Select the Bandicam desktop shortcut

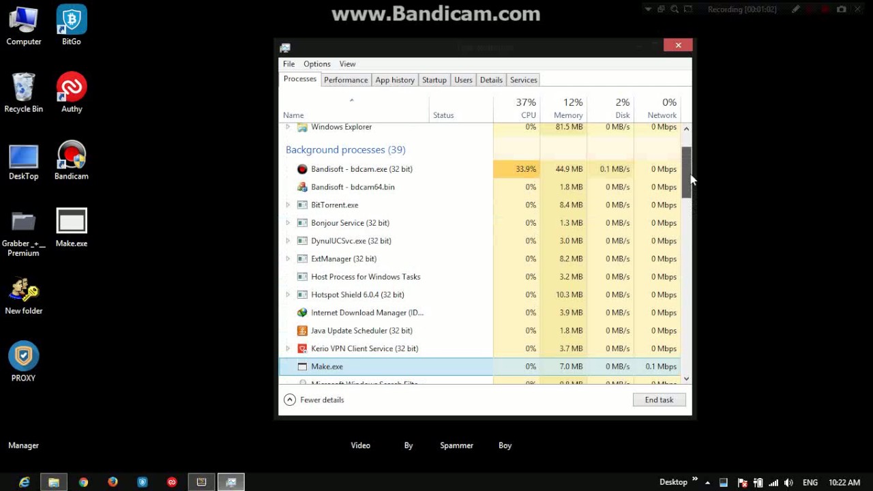(71, 160)
